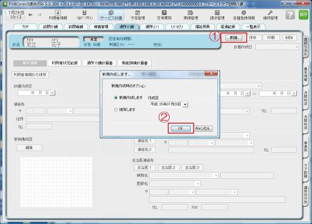Open 実績管理 toolbar icon

[x=191, y=15]
